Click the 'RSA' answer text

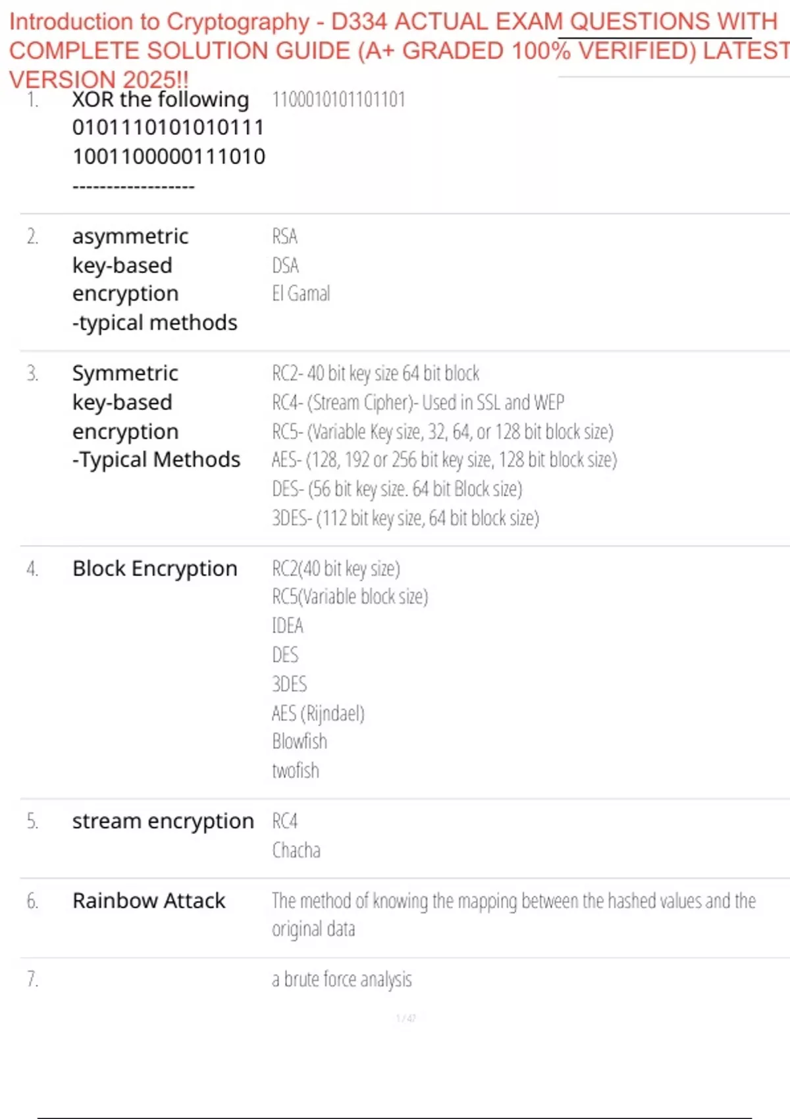284,236
